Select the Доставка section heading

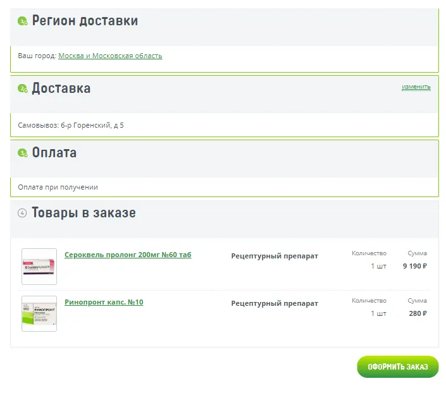(x=61, y=88)
